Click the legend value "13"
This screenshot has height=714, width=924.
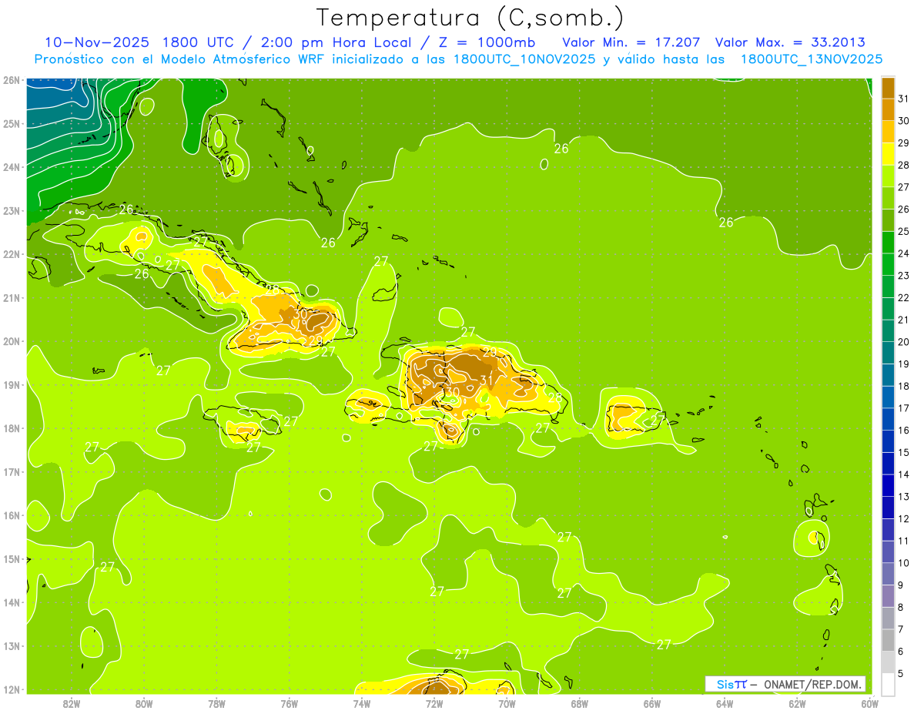coord(903,497)
